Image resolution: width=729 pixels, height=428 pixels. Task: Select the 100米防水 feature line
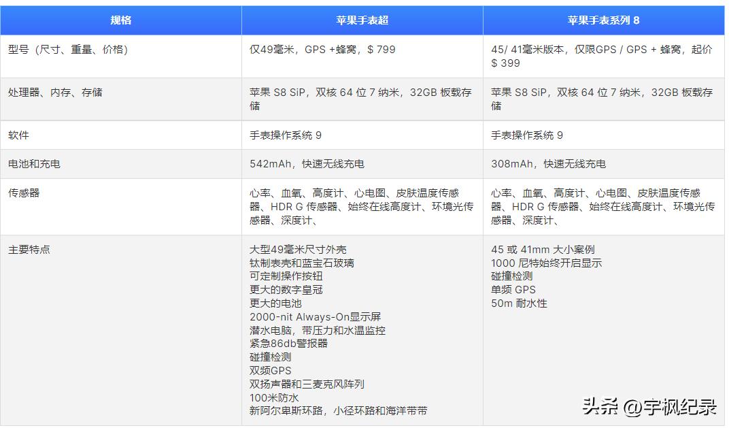[x=274, y=397]
